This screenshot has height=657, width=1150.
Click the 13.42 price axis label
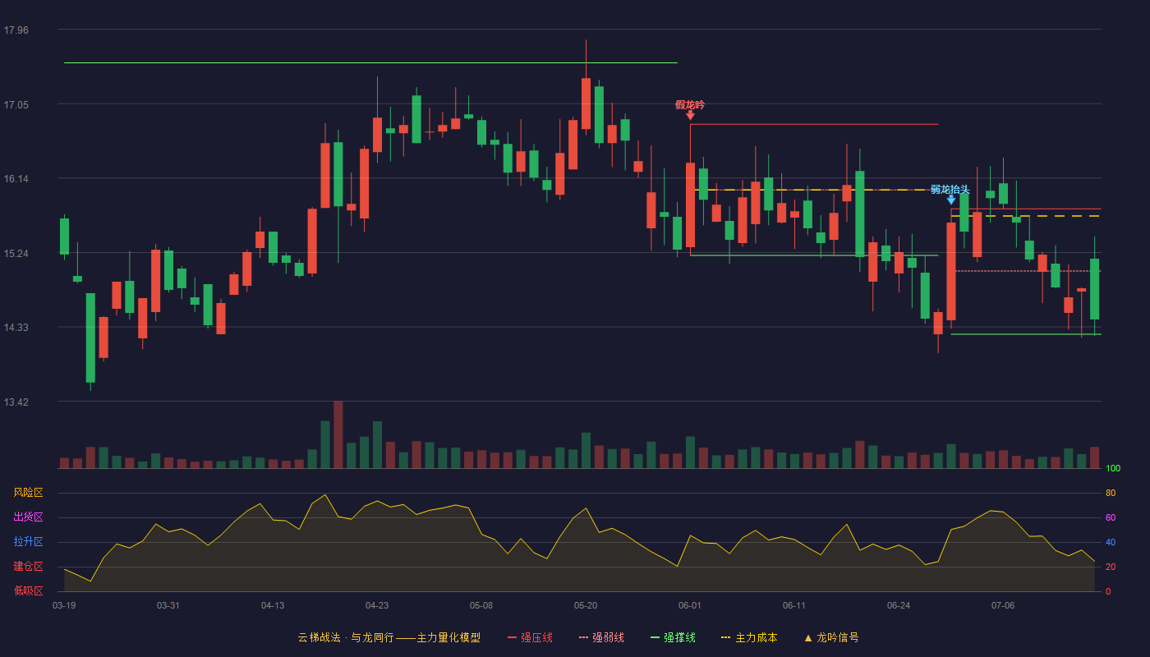click(x=16, y=402)
